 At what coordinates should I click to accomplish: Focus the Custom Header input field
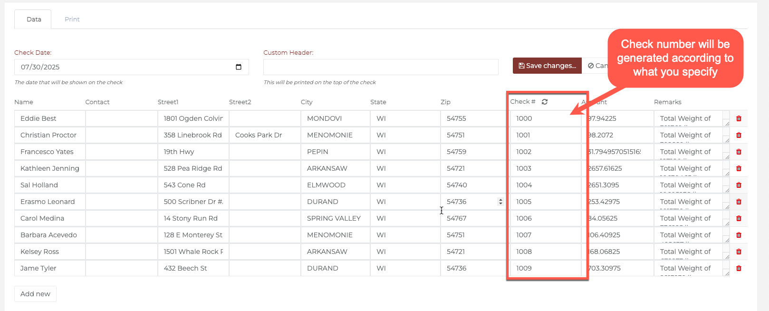coord(381,67)
